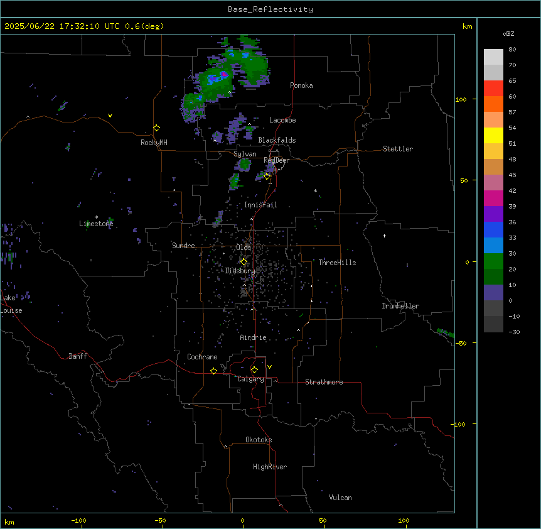Screen dimensions: 541x529
Task: Click the Drumheller label
Action: [x=400, y=306]
